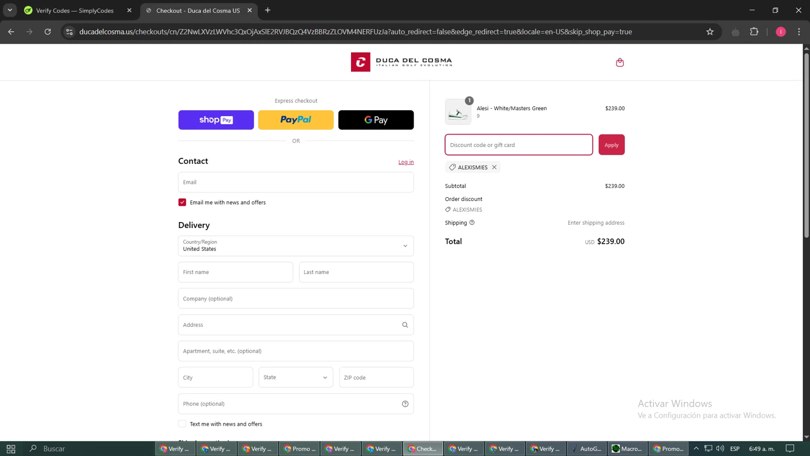Show hidden system tray icons

[696, 448]
